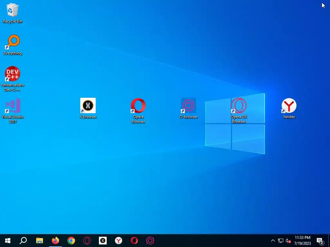Launch X Browser from the taskbar
Image resolution: width=330 pixels, height=247 pixels.
click(103, 241)
